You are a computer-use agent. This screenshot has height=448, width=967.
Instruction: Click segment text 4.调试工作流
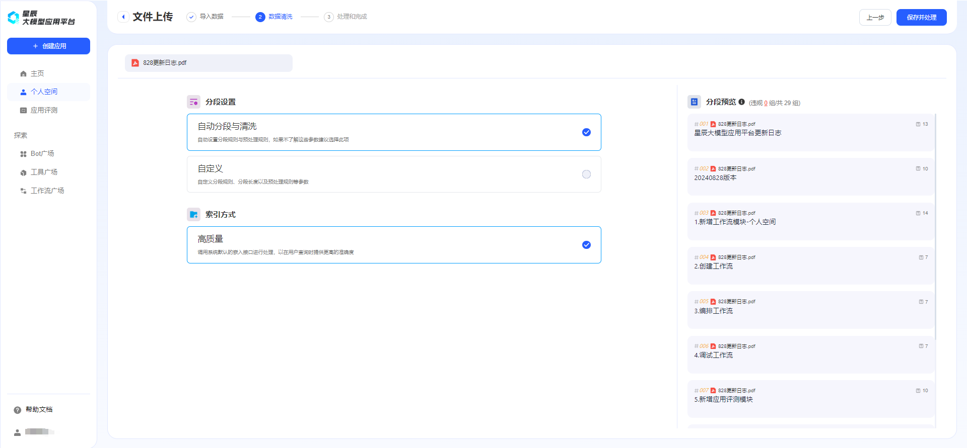point(713,355)
